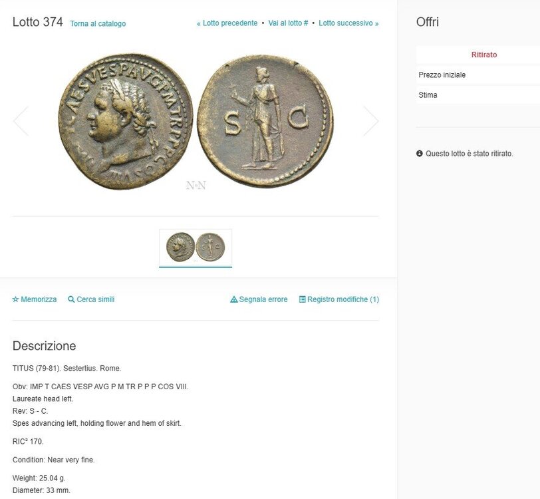Click the Offri panel heading
The height and width of the screenshot is (499, 540).
coord(428,22)
